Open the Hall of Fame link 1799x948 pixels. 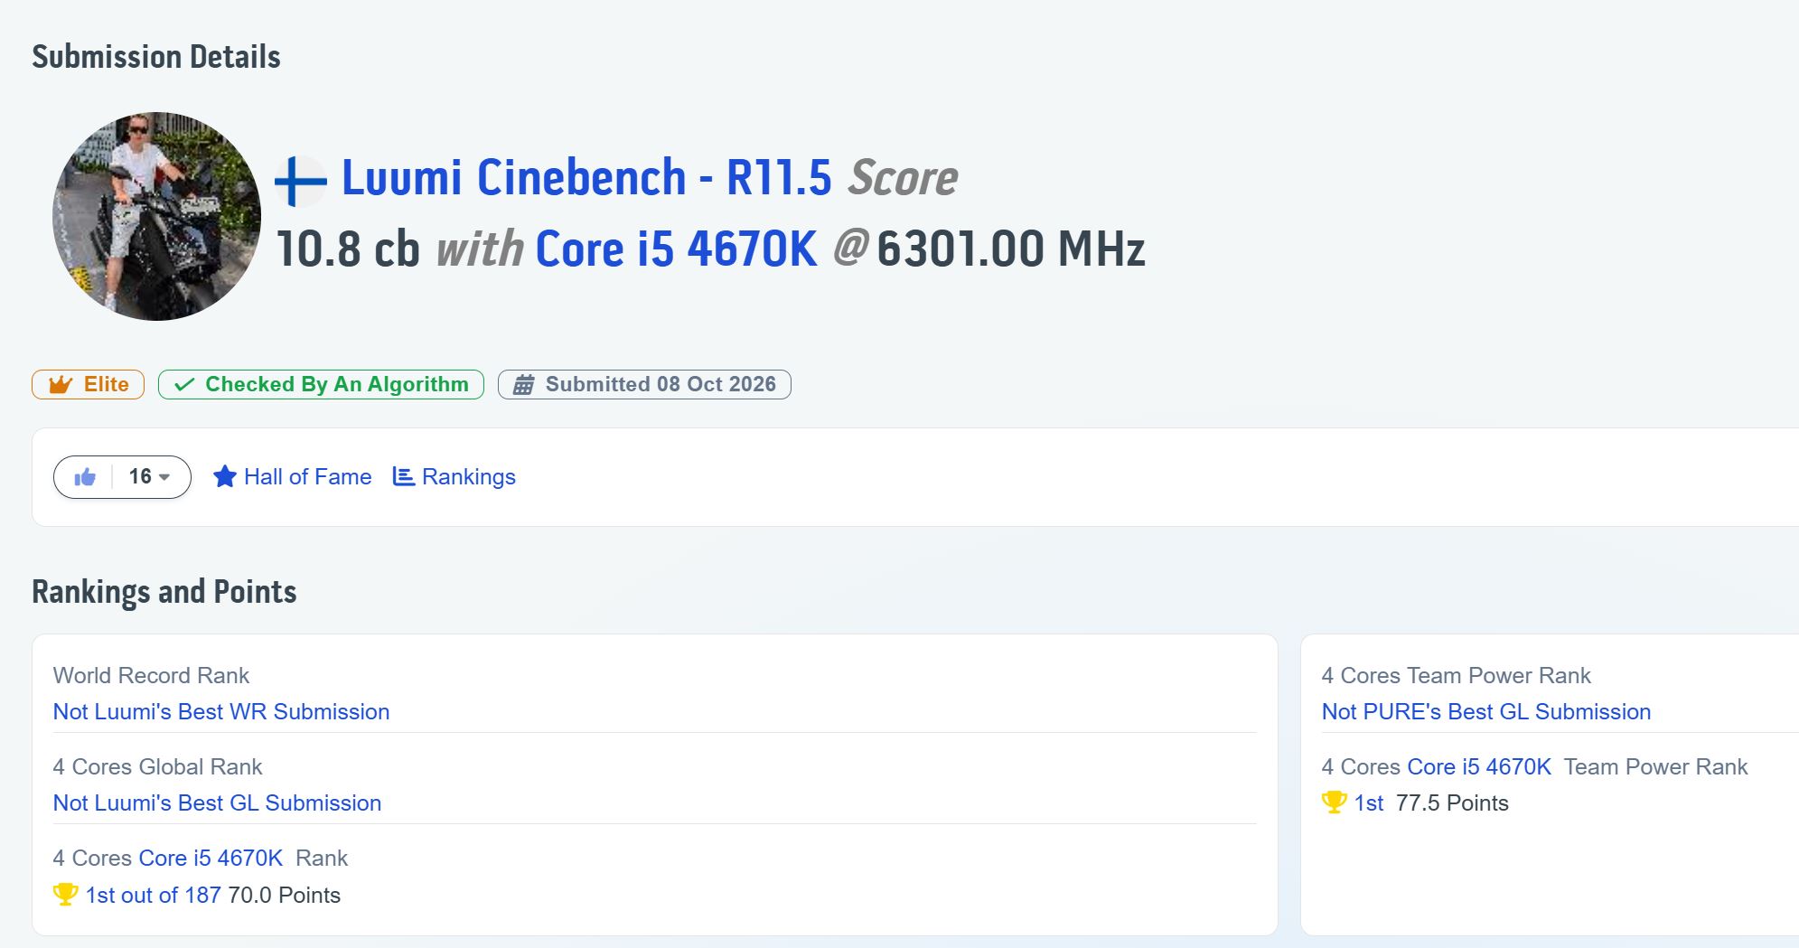(307, 476)
